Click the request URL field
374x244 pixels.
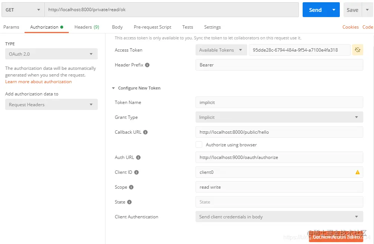tap(171, 10)
